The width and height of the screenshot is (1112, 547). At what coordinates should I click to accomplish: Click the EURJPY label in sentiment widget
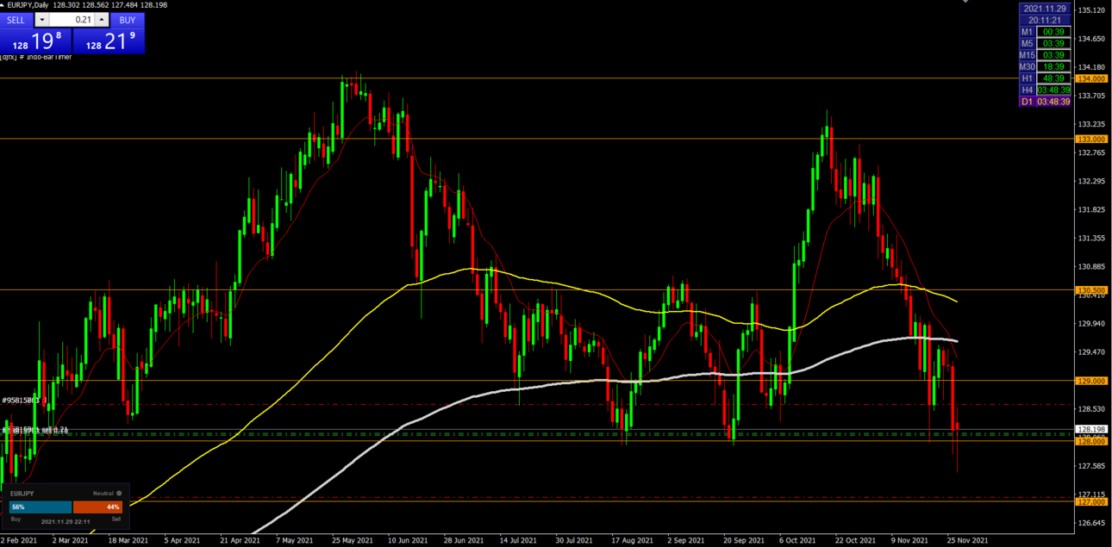click(x=22, y=494)
